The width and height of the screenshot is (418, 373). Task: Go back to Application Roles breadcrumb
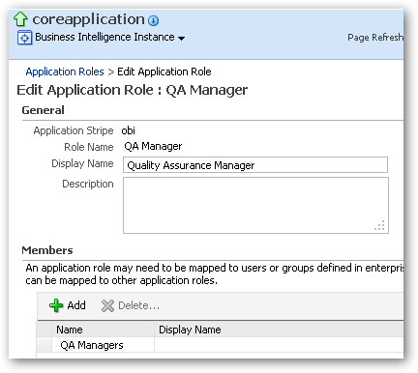(65, 72)
